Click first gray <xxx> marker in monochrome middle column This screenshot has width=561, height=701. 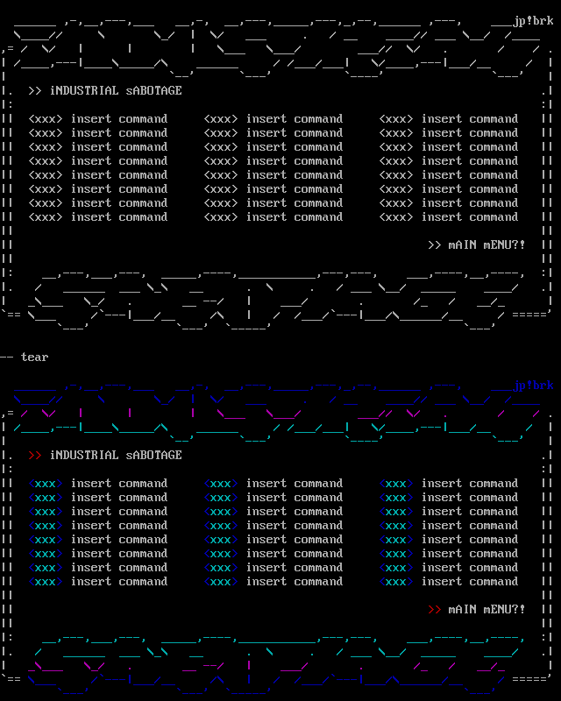(221, 119)
